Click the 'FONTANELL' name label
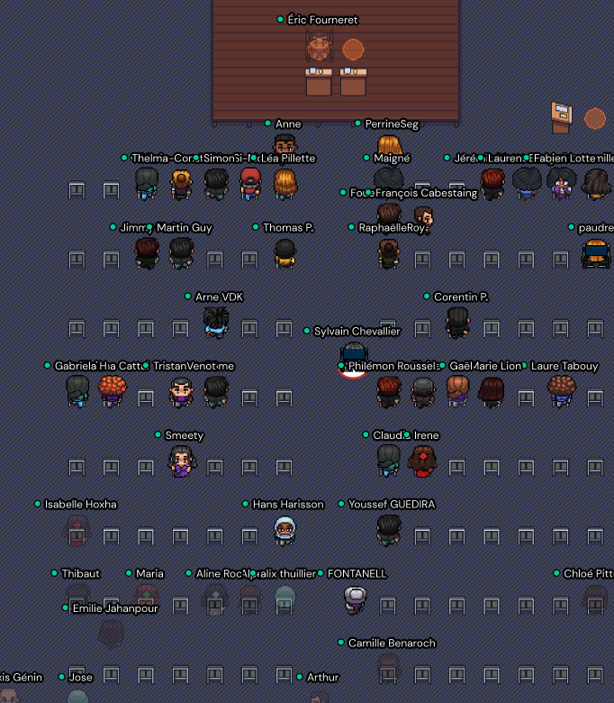Screen dimensions: 614x703 pos(357,574)
